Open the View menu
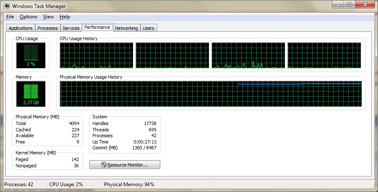378x192 pixels. tap(48, 17)
